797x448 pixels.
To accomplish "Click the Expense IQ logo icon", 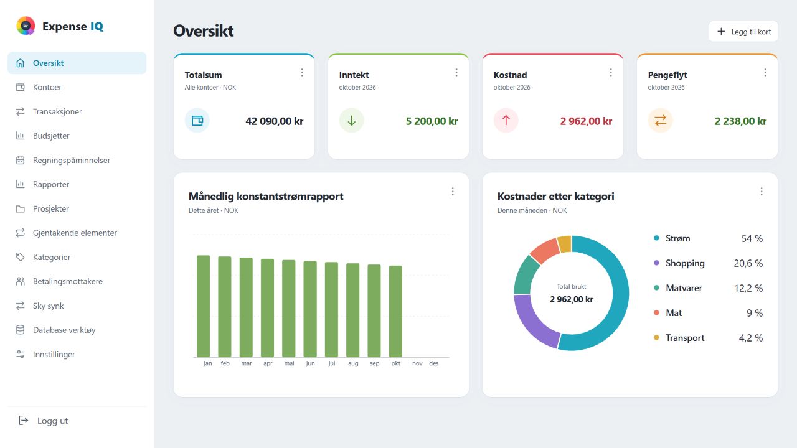I will (x=26, y=26).
